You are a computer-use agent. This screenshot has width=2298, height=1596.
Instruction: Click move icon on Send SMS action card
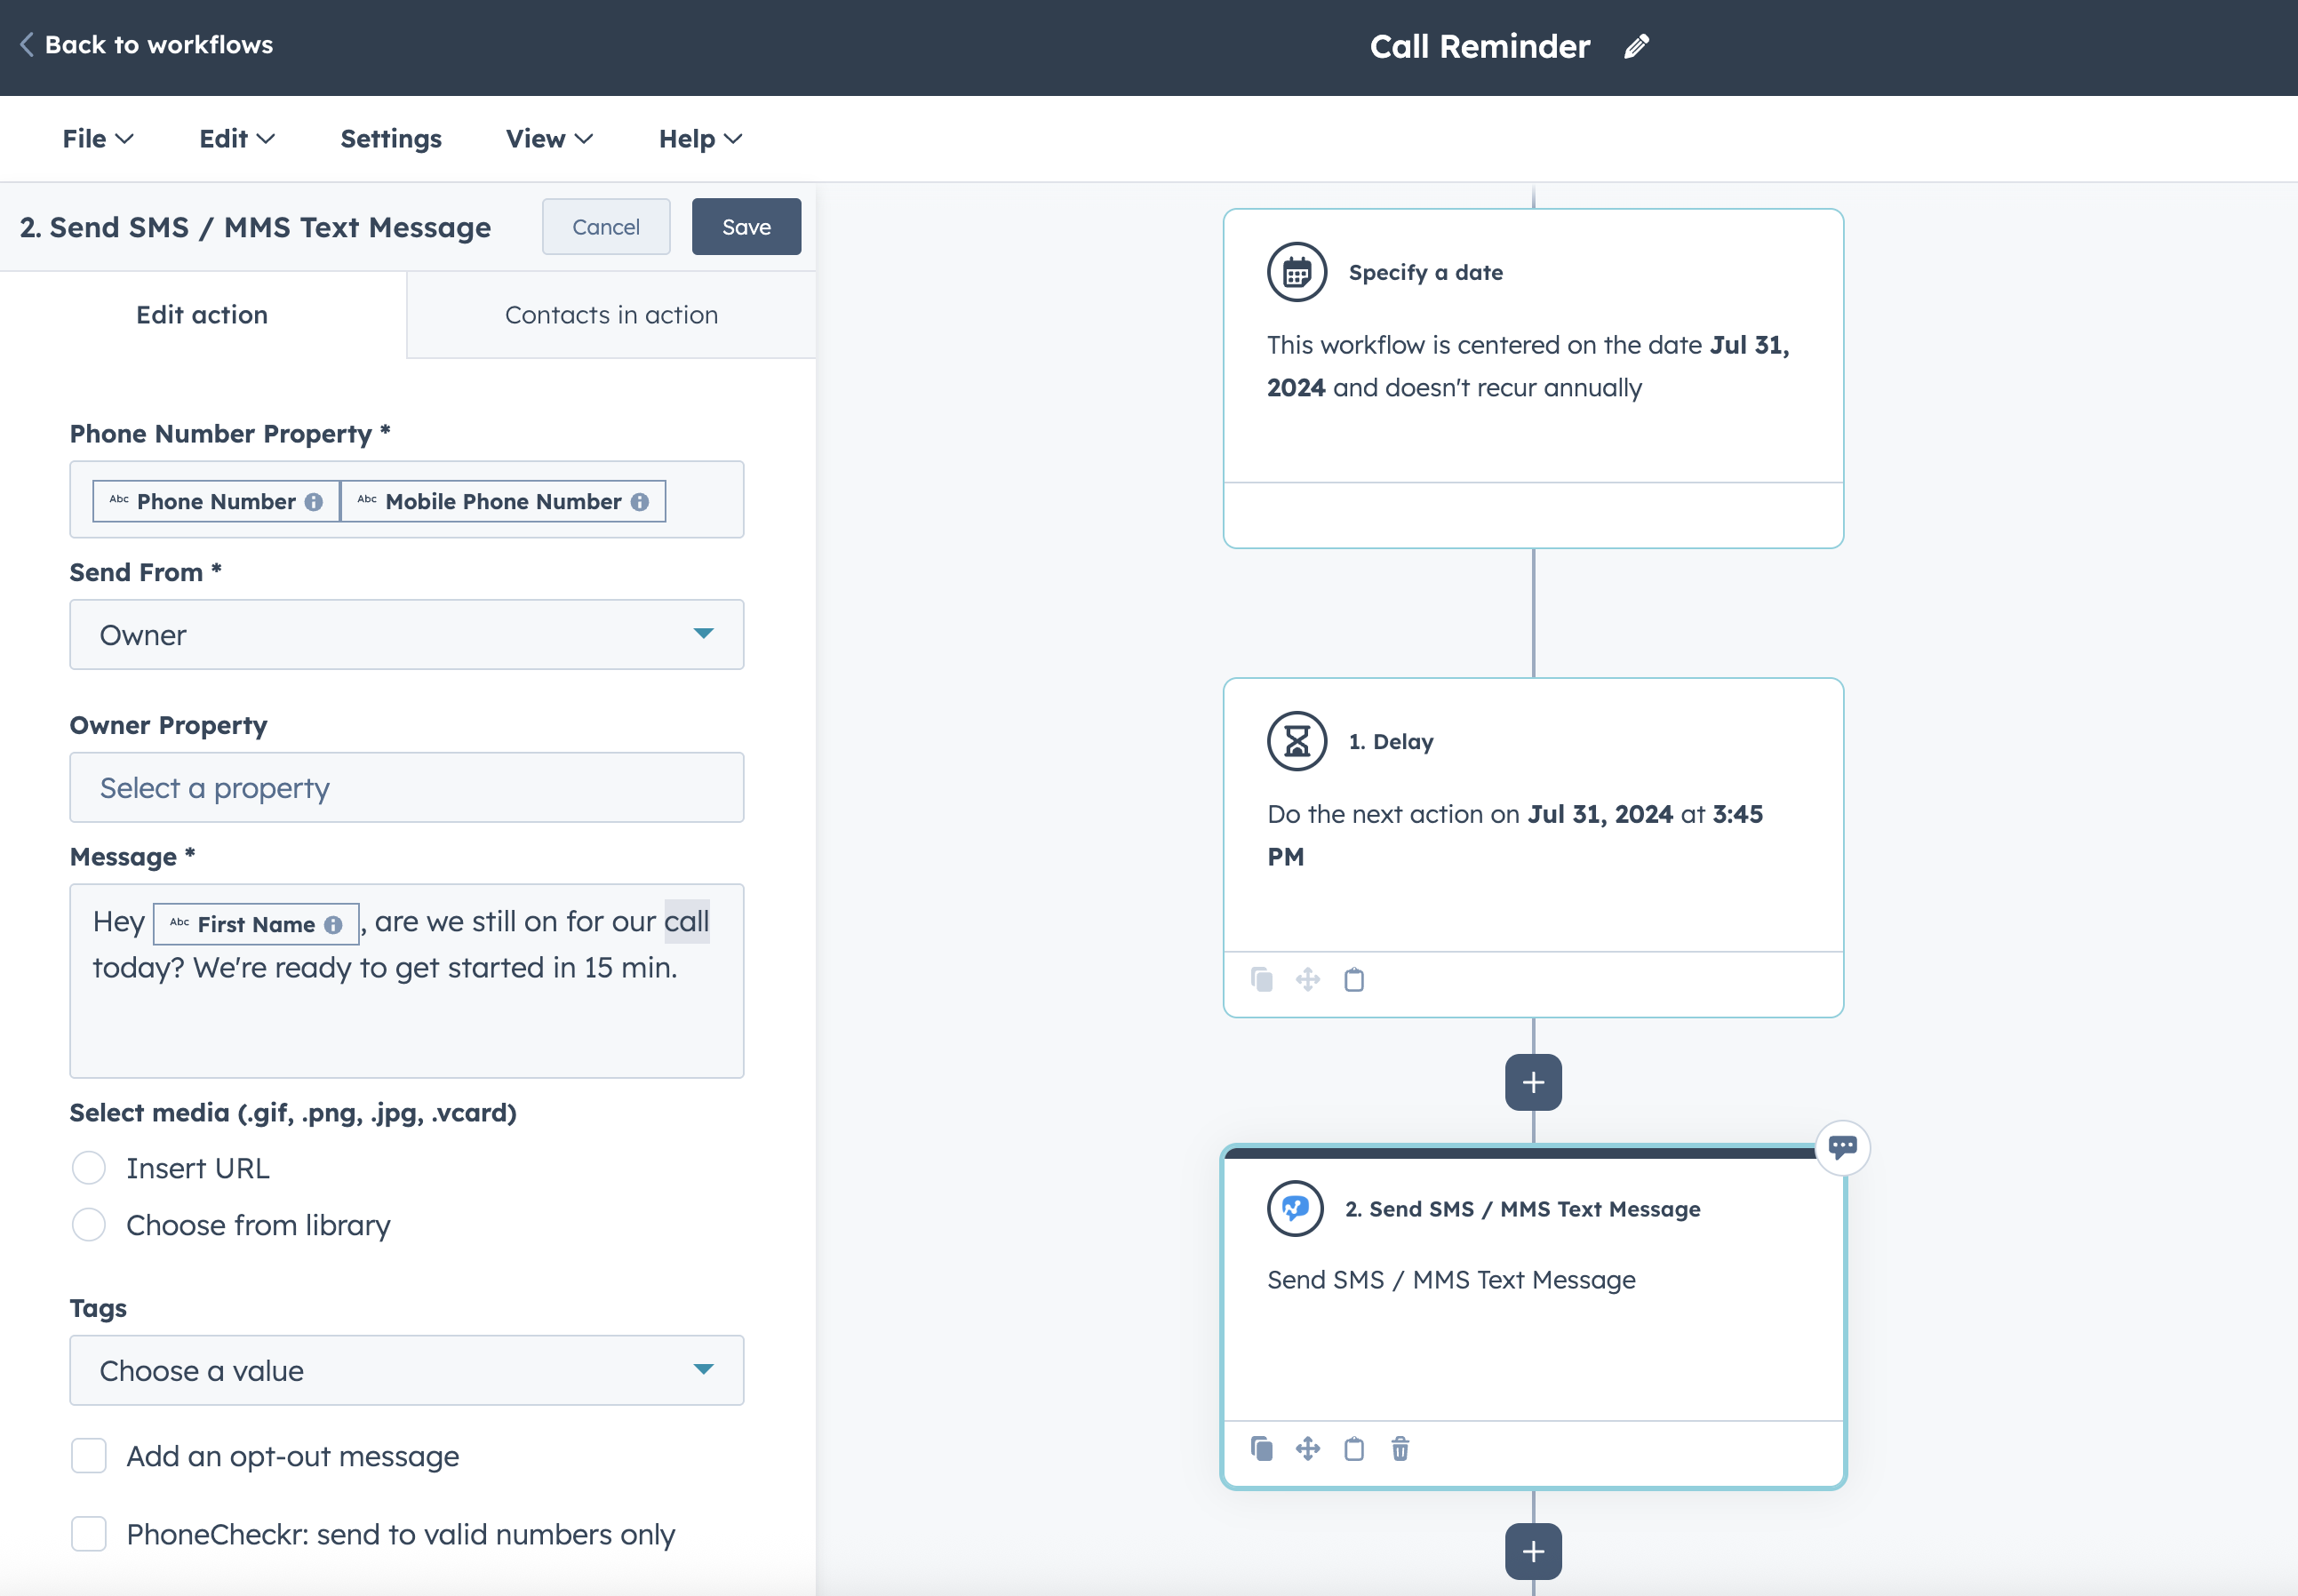pos(1307,1448)
